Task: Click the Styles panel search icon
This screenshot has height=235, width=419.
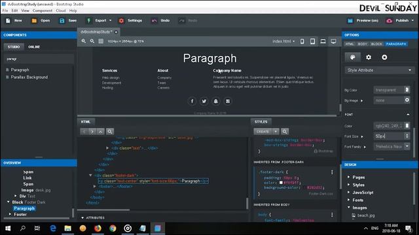Action: point(285,131)
